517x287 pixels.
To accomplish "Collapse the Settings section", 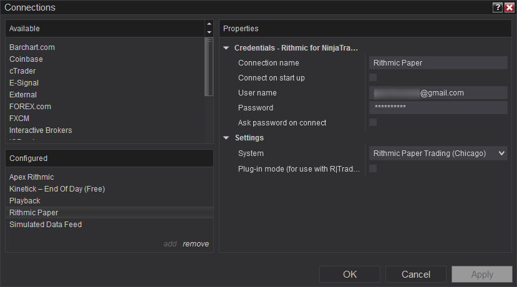I will 226,138.
